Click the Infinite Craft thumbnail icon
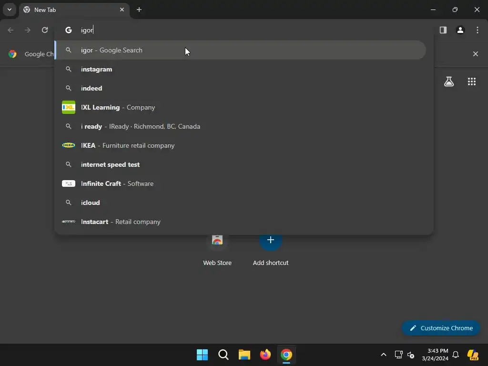The width and height of the screenshot is (488, 366). [x=69, y=183]
